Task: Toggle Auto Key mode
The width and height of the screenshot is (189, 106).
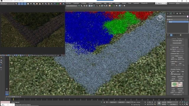Action: coord(164,102)
